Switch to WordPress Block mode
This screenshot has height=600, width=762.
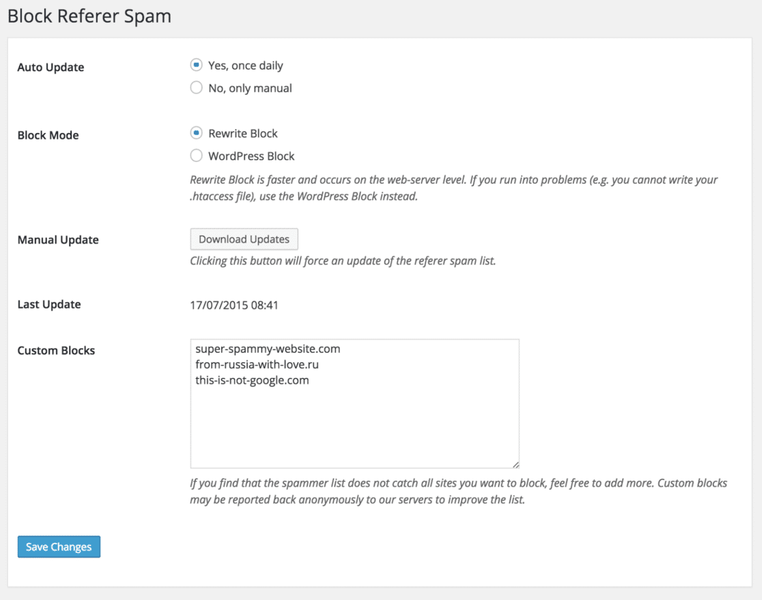click(x=196, y=155)
